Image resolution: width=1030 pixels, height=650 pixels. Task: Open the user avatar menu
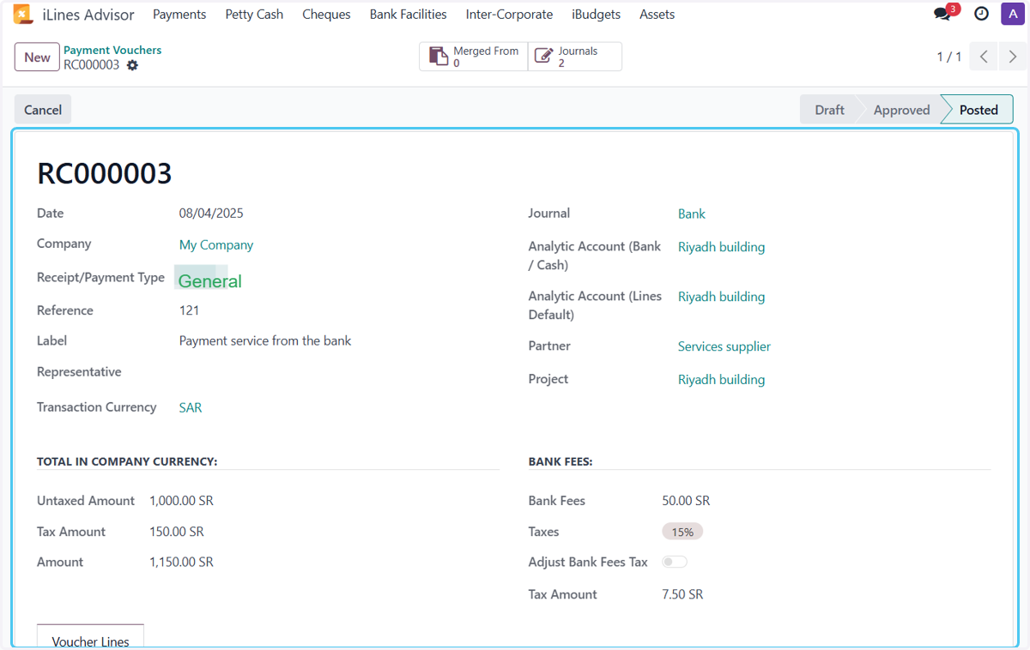tap(1012, 14)
